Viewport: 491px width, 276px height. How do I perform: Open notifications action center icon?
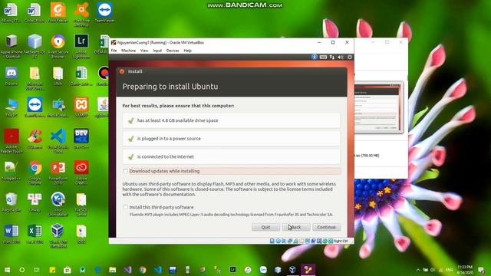coord(481,269)
